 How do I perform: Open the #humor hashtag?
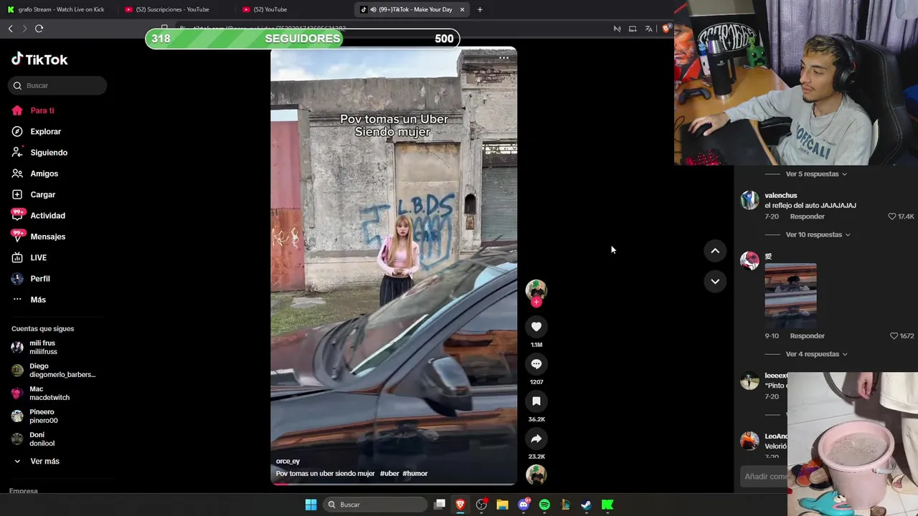click(x=415, y=474)
